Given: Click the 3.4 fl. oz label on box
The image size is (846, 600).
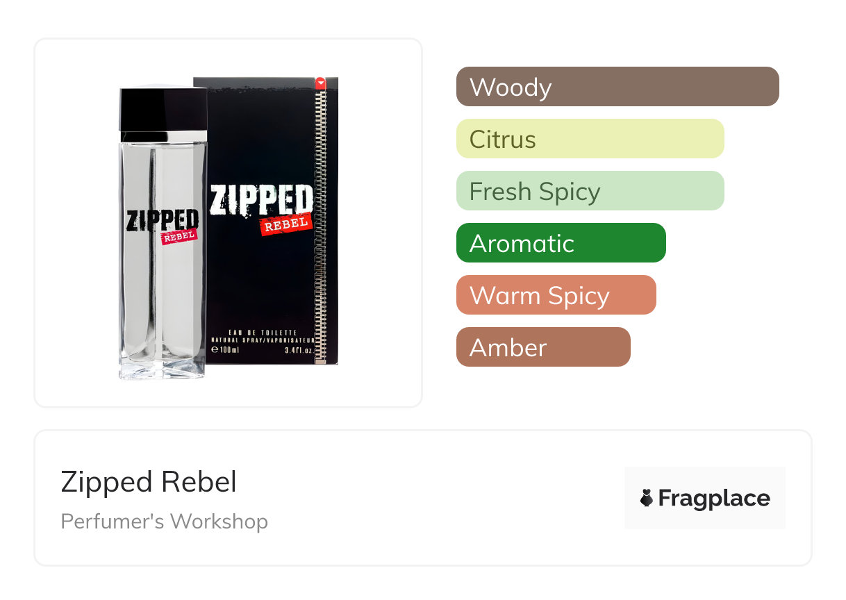Looking at the screenshot, I should point(297,349).
